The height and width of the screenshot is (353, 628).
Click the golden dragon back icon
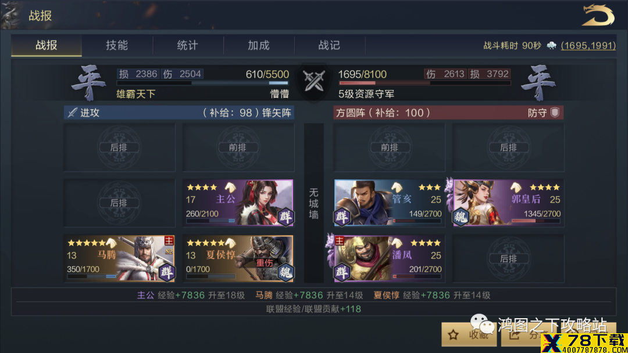point(598,15)
